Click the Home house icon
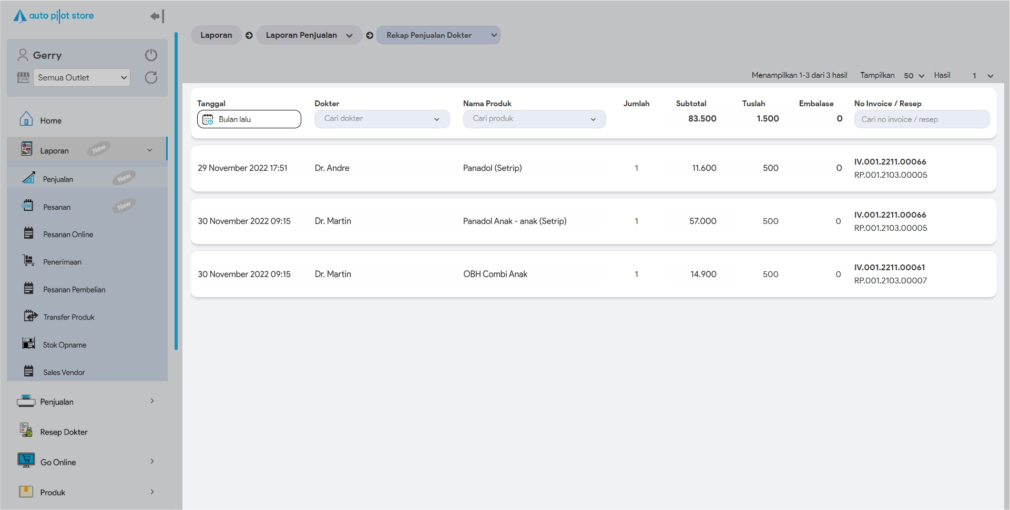The width and height of the screenshot is (1010, 510). pyautogui.click(x=26, y=119)
